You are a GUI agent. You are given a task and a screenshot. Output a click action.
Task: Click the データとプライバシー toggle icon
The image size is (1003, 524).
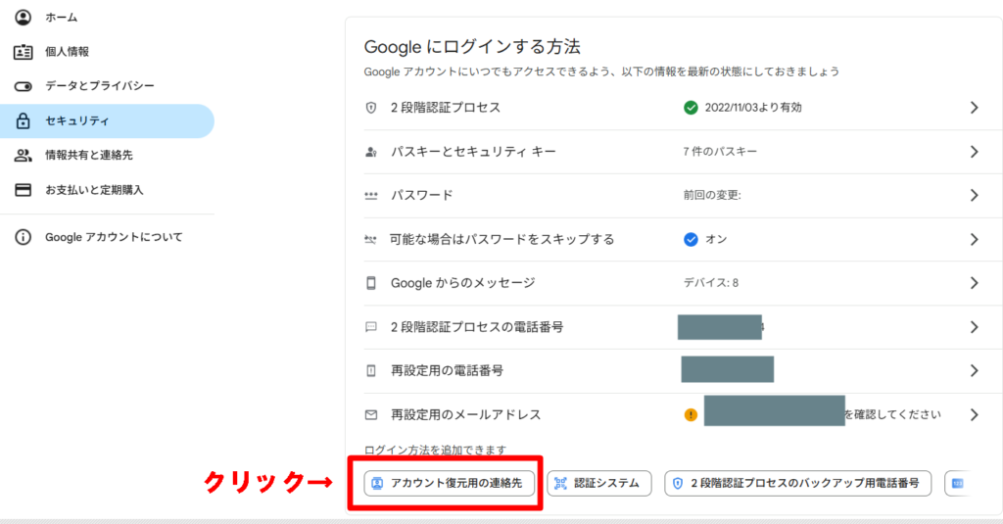tap(23, 86)
